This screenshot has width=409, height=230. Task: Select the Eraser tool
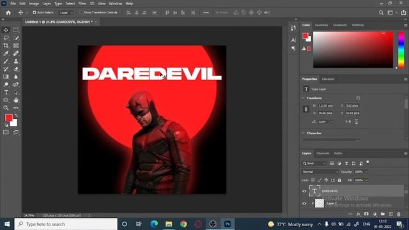(x=16, y=69)
